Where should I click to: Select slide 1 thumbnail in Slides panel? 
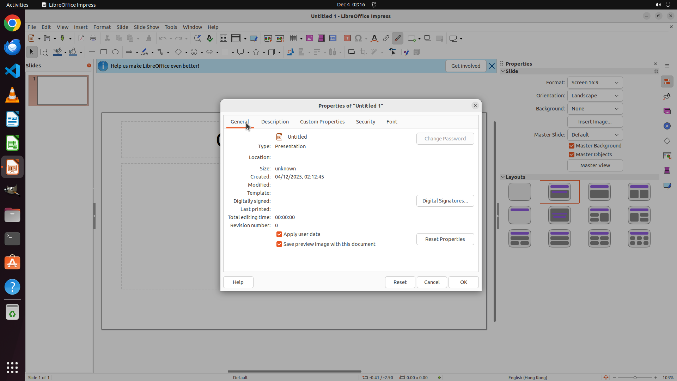62,91
